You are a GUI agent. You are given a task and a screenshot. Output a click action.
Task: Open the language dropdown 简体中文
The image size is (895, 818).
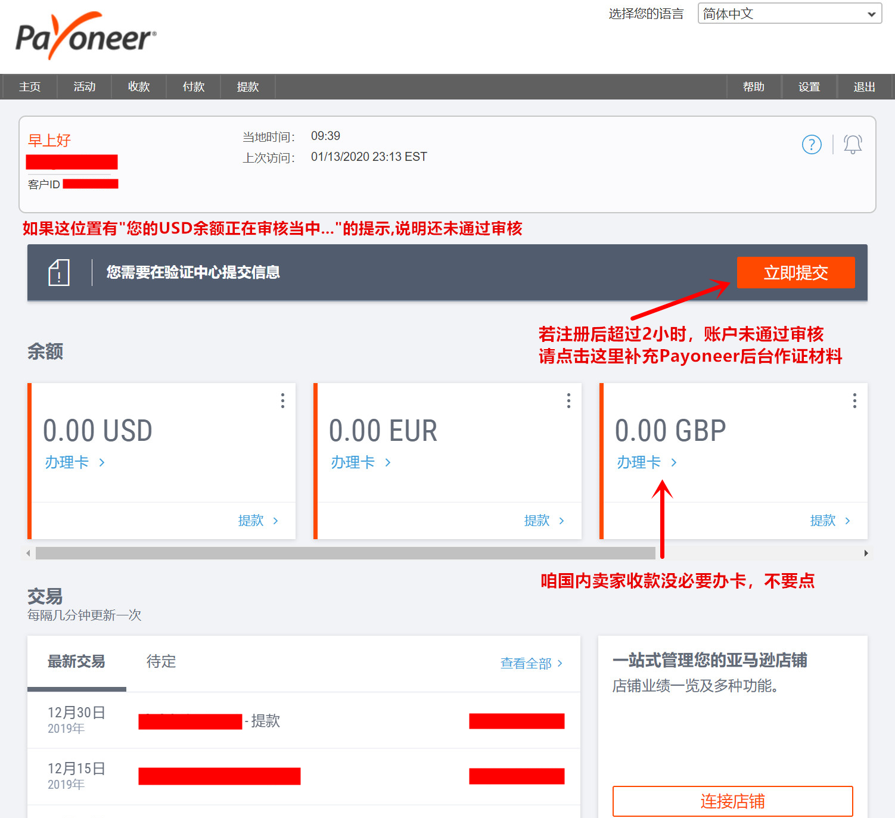[x=790, y=14]
